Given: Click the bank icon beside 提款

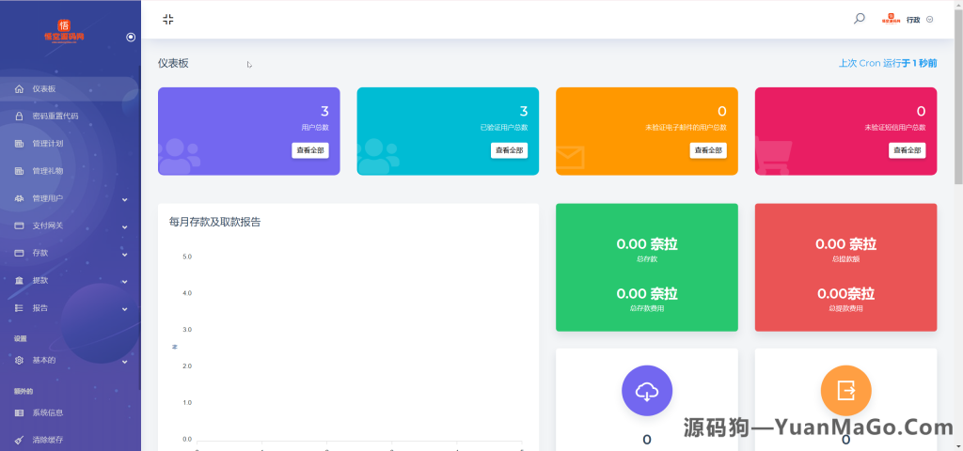Looking at the screenshot, I should pos(19,280).
